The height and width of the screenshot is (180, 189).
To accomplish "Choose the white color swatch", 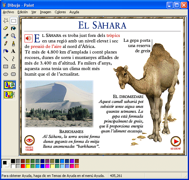I will (x=13, y=166).
